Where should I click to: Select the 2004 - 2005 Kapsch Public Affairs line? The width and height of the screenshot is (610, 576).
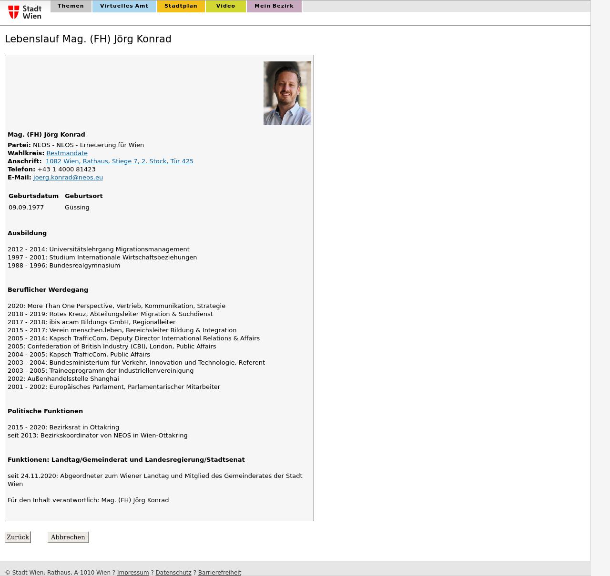(x=79, y=354)
